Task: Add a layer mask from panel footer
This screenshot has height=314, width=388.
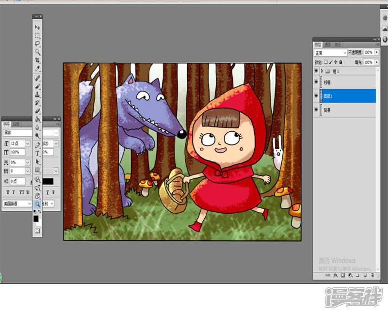Action: [342, 275]
